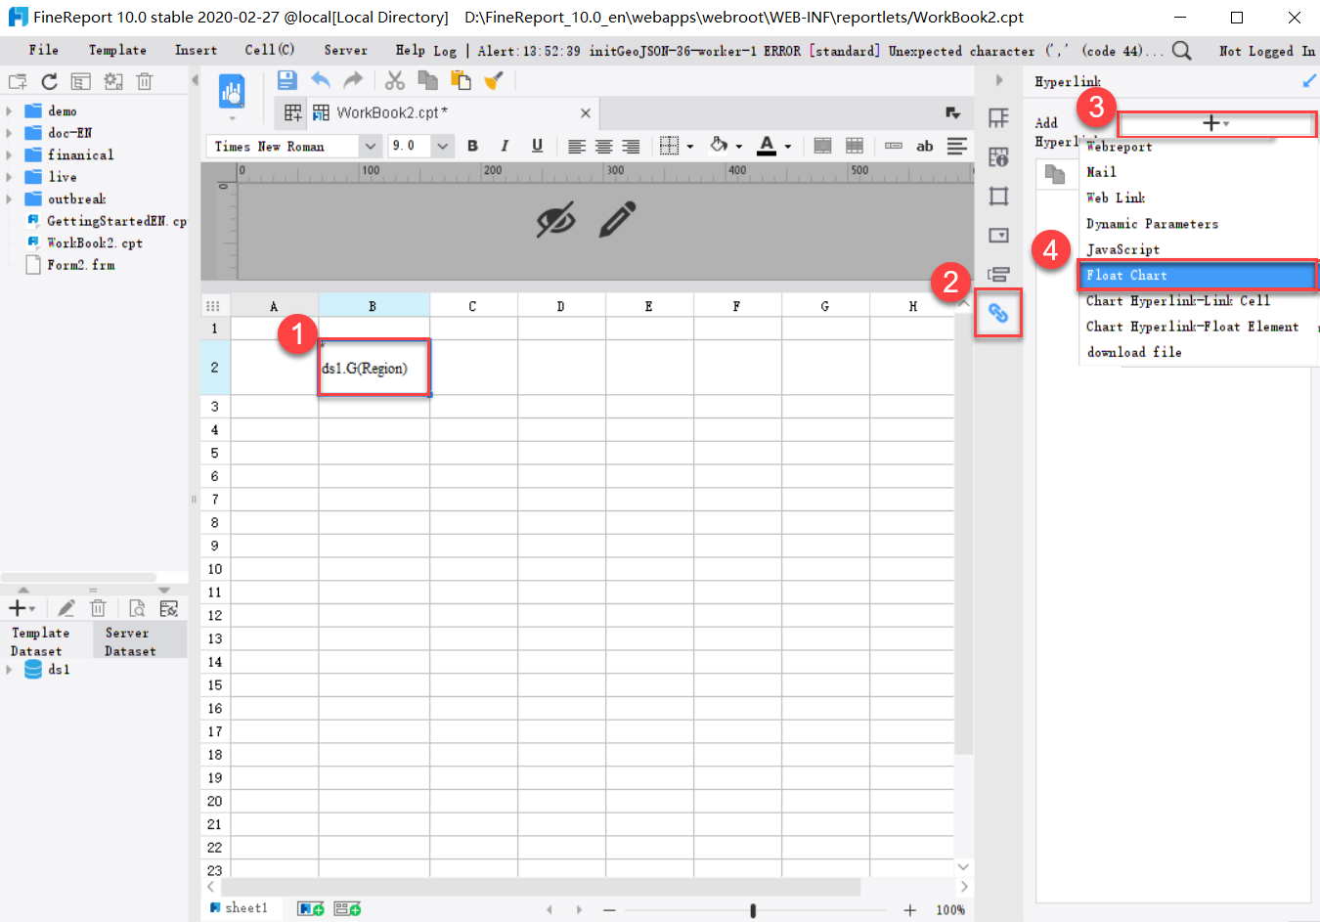1320x922 pixels.
Task: Toggle underline formatting
Action: tap(536, 146)
